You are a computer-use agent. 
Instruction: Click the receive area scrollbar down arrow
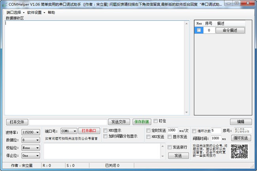187,112
